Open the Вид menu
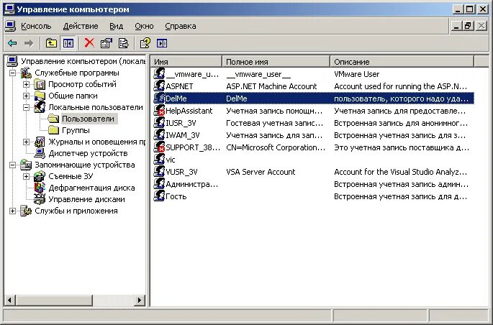Image resolution: width=493 pixels, height=325 pixels. (116, 26)
